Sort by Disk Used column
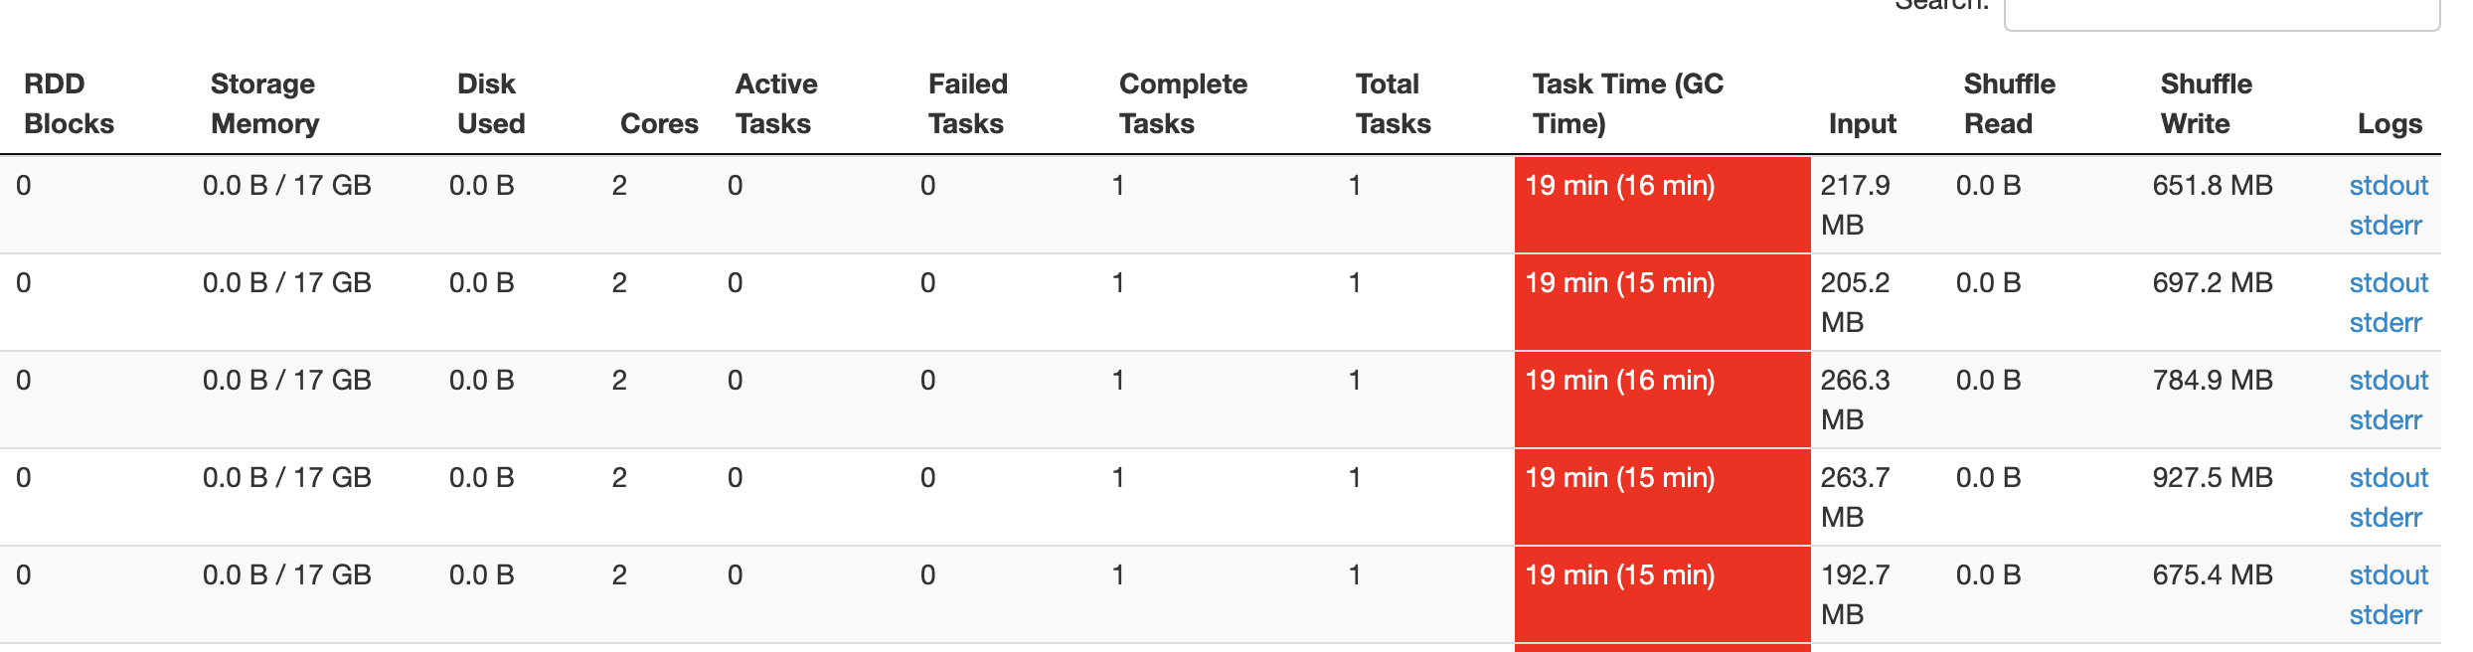The image size is (2473, 652). click(x=490, y=103)
